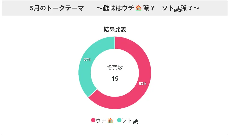This screenshot has height=136, width=230.
Task: Click the 結果発表 chart title
Action: tap(115, 30)
